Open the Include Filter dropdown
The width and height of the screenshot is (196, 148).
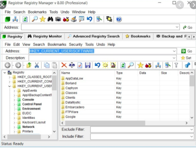pos(191,136)
